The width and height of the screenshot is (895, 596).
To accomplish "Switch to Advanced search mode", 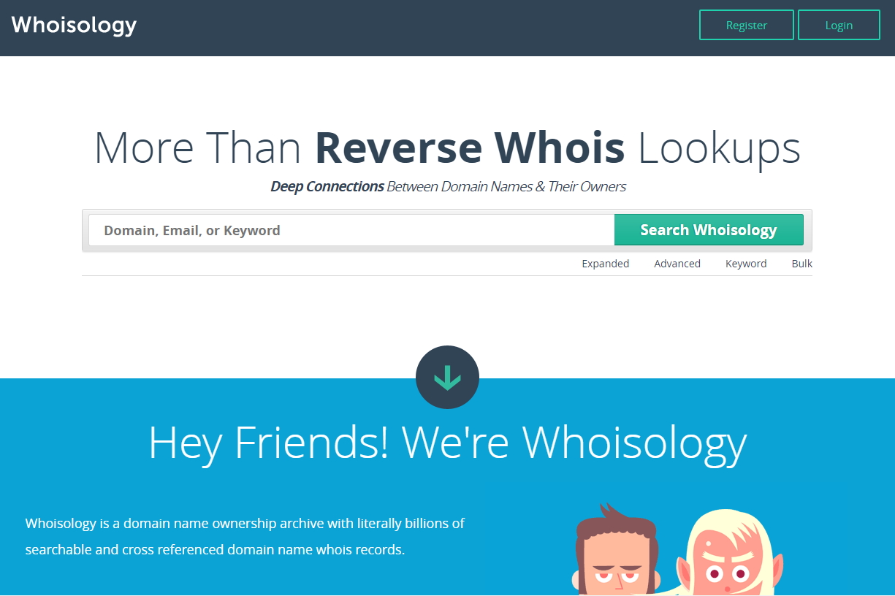I will click(x=677, y=264).
